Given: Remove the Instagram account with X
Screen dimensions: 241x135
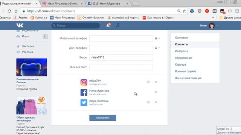Looking at the screenshot, I should pos(156,82).
